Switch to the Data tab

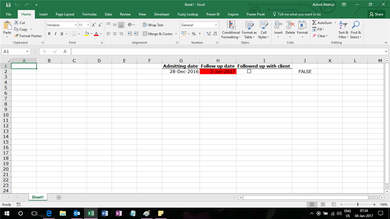point(108,14)
